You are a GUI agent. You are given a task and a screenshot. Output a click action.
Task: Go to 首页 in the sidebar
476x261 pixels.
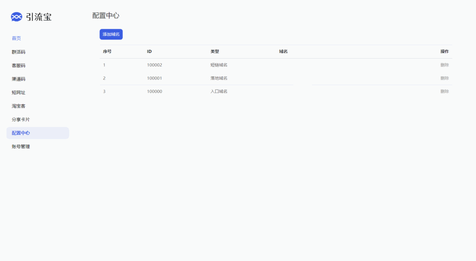pos(16,38)
